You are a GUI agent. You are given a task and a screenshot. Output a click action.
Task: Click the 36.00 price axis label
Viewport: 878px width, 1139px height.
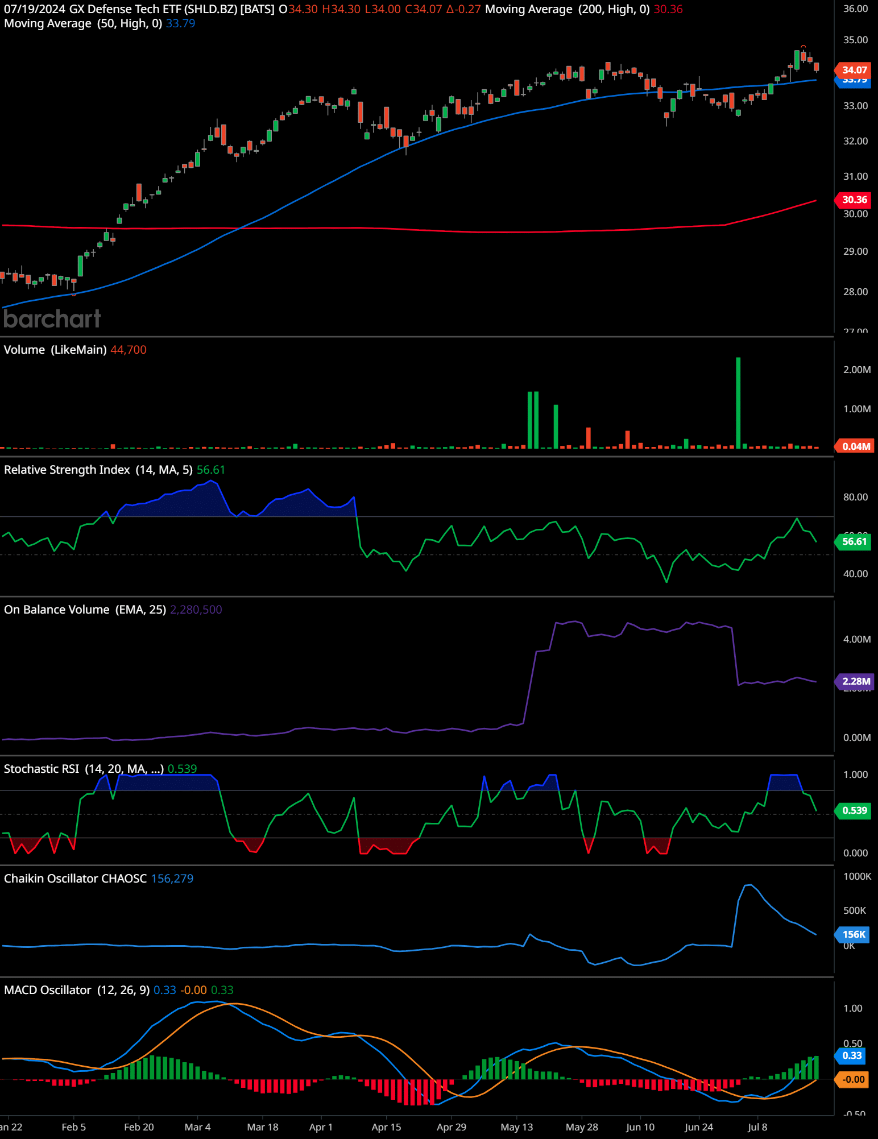(855, 9)
